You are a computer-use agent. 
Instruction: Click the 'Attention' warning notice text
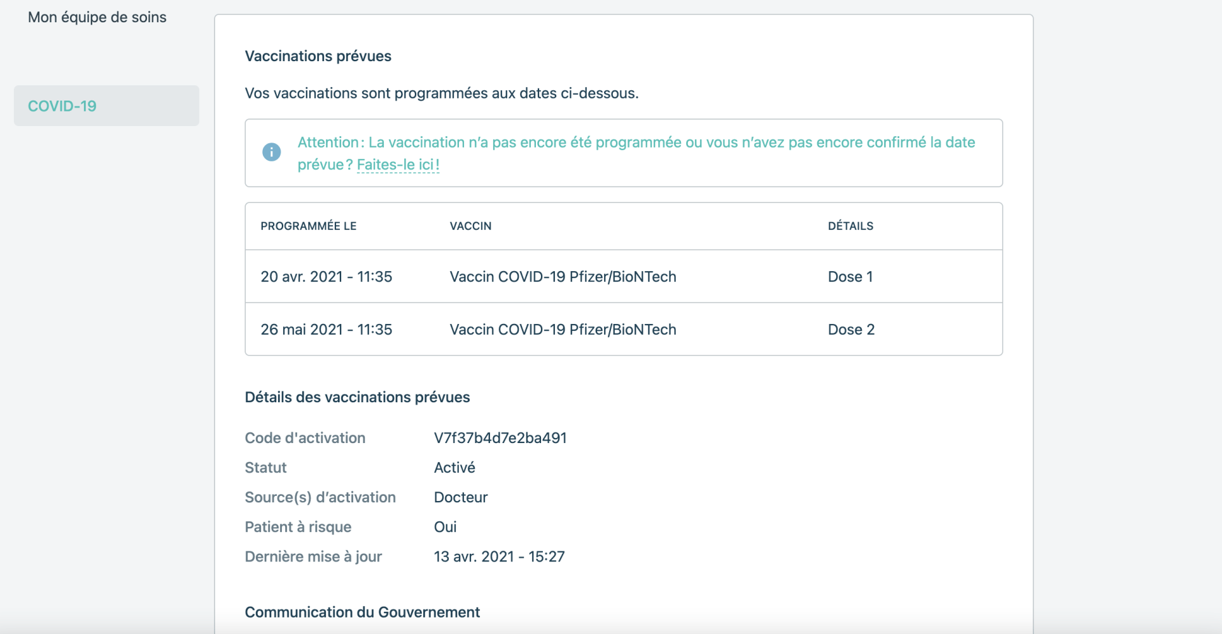click(x=636, y=153)
